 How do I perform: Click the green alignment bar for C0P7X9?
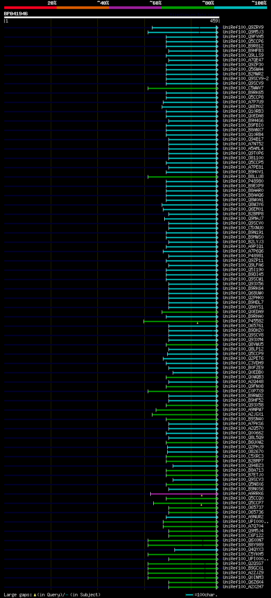(x=183, y=391)
